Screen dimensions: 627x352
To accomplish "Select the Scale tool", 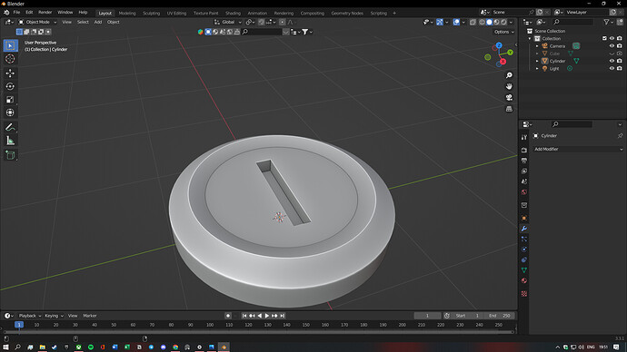I will (10, 100).
